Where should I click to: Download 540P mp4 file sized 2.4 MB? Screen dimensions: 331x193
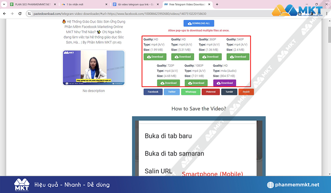coord(238,57)
